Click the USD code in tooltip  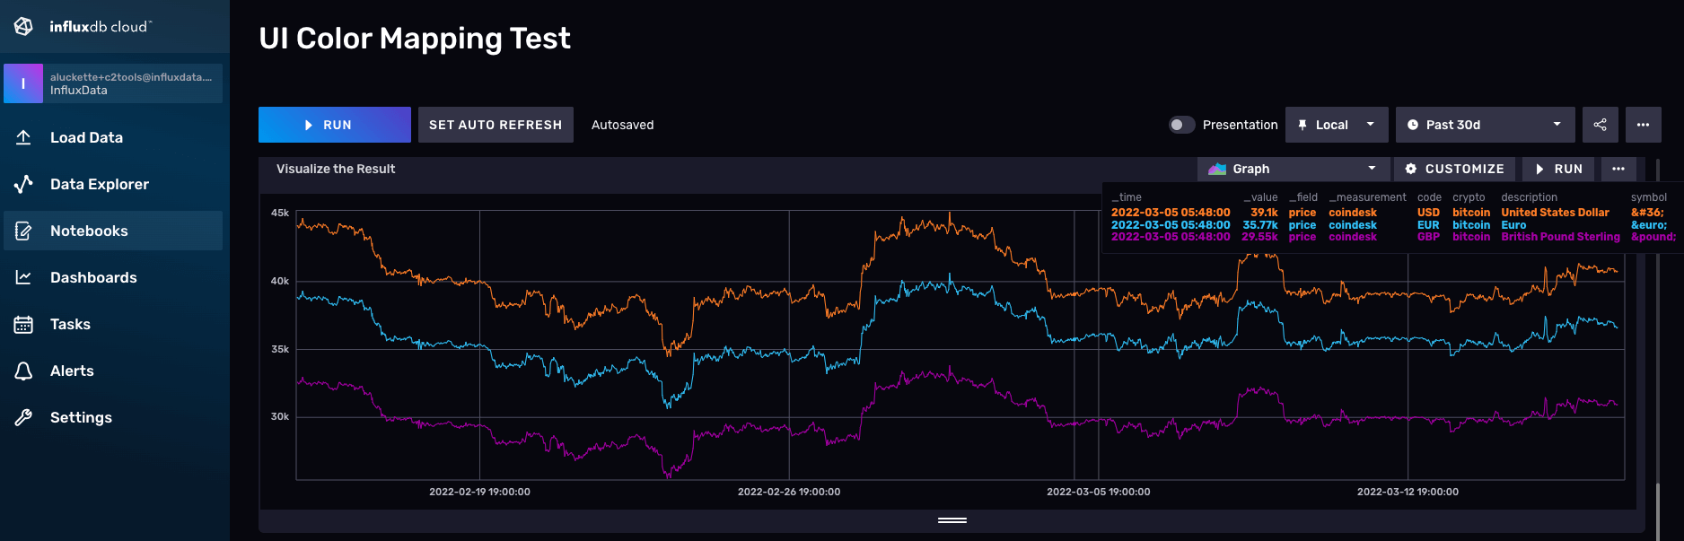[1428, 213]
